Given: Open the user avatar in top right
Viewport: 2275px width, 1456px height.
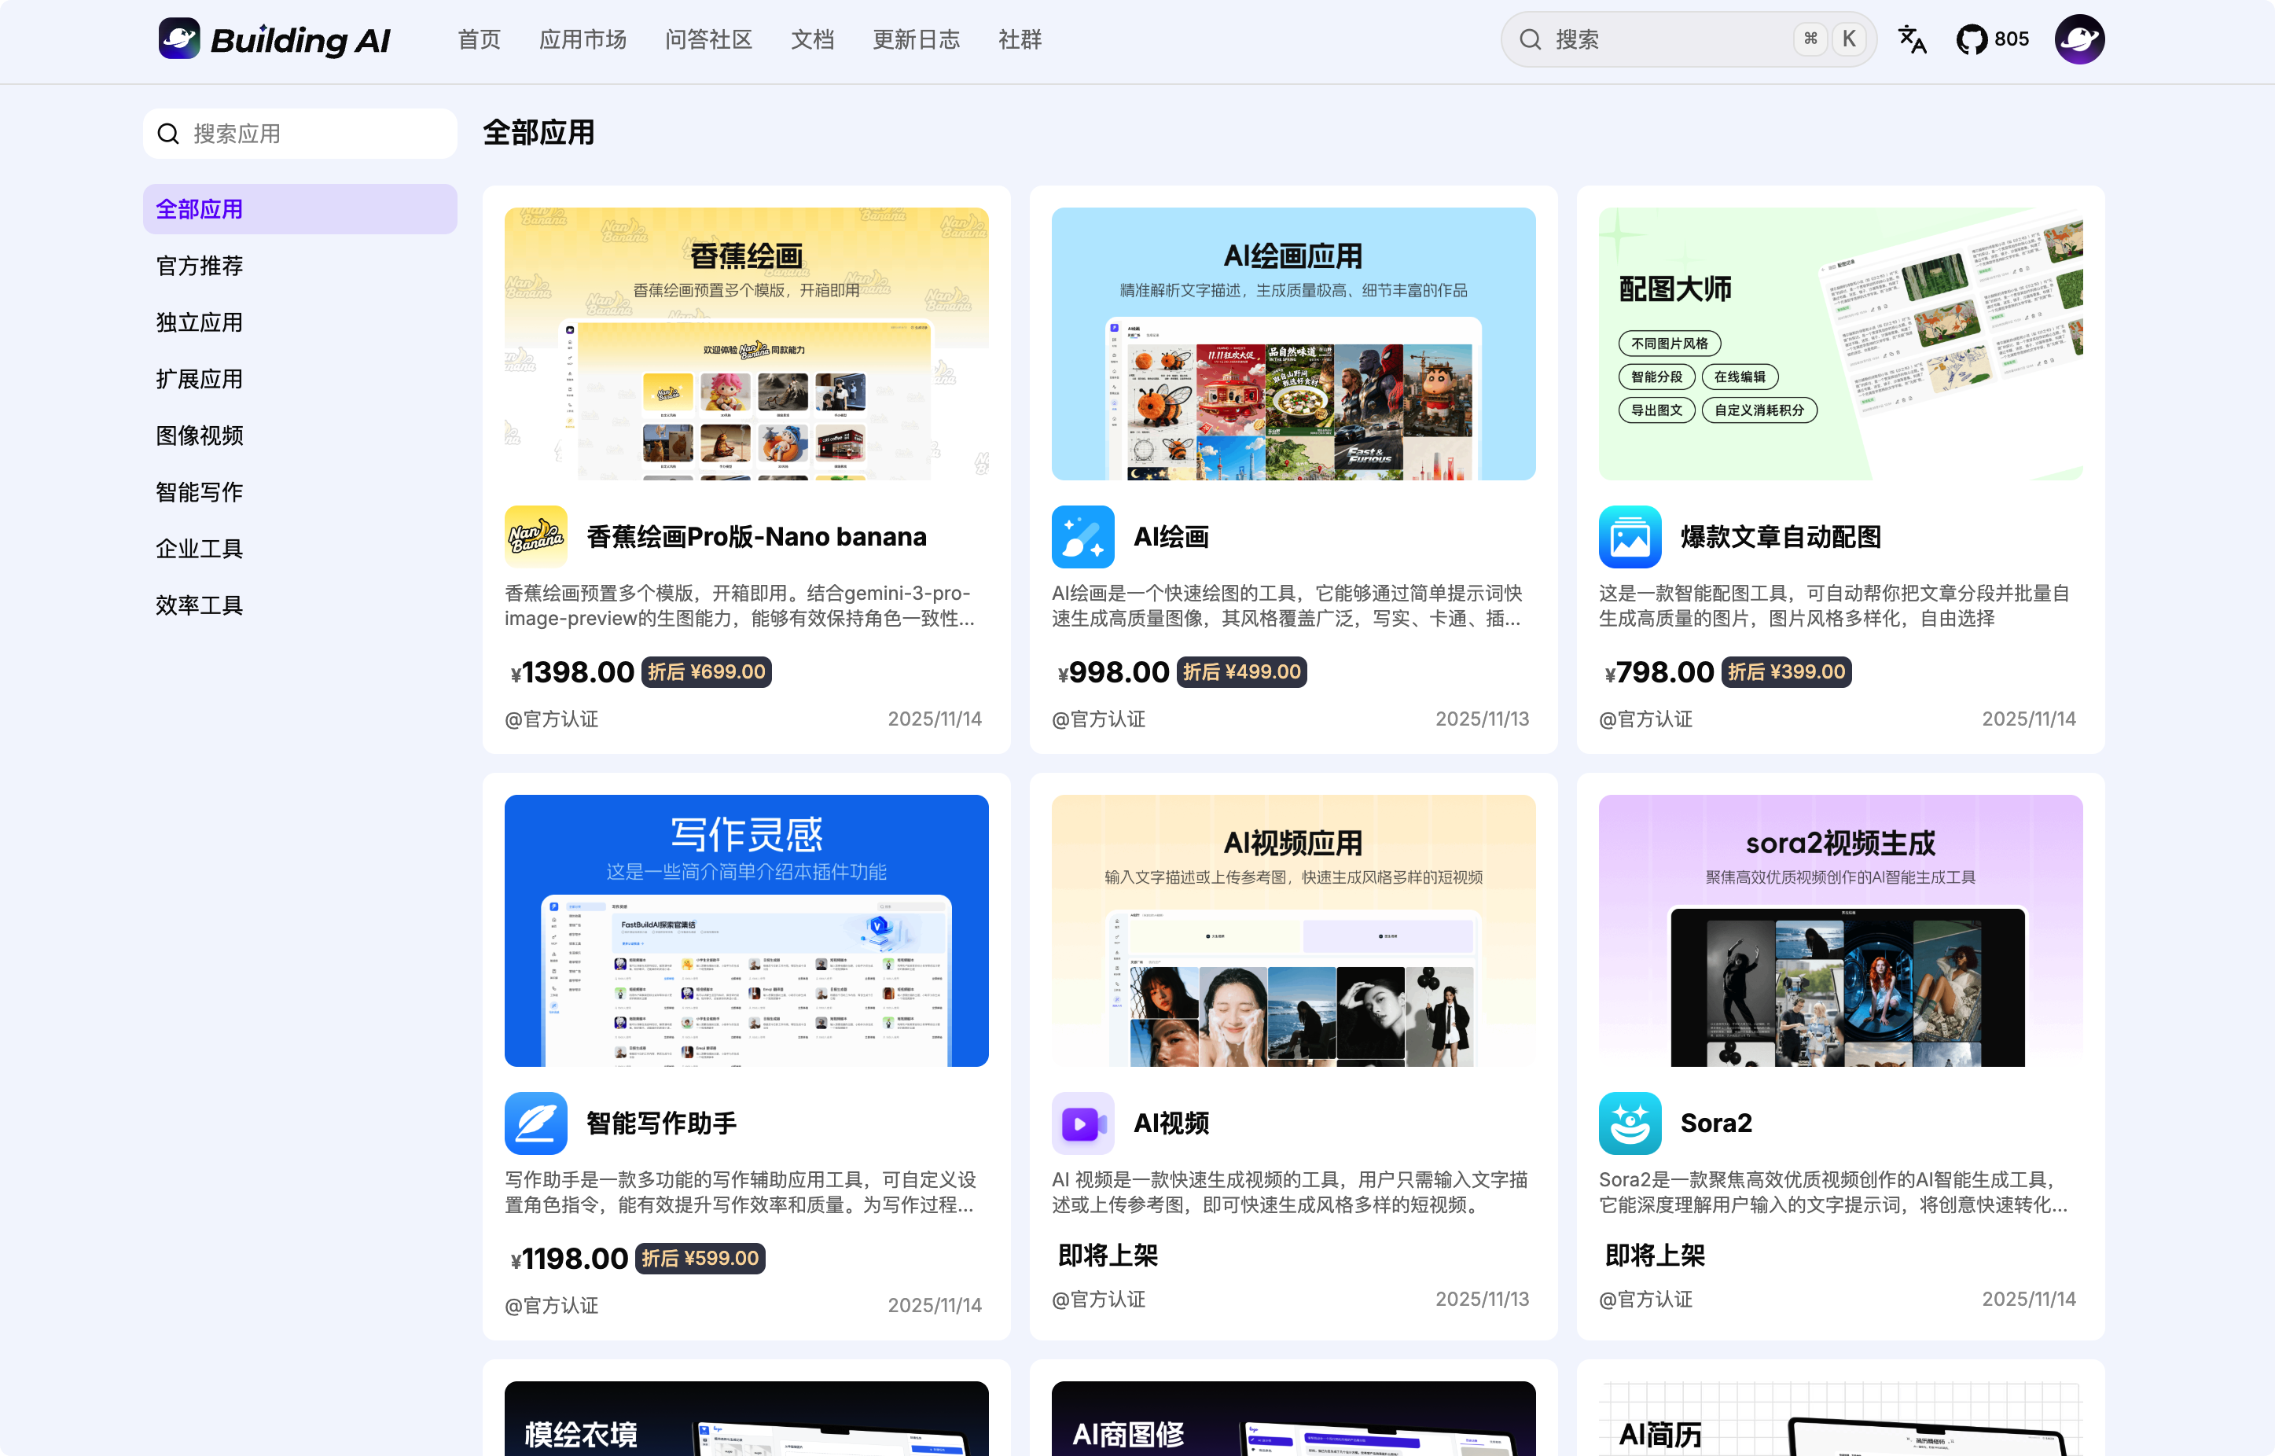Looking at the screenshot, I should click(2079, 40).
